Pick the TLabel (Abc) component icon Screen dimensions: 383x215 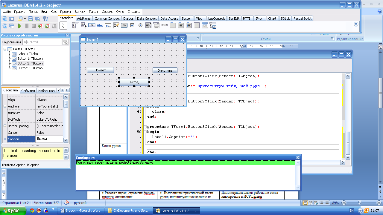[100, 25]
